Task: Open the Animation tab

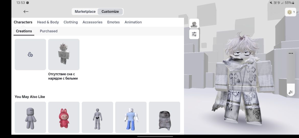Action: (x=133, y=22)
